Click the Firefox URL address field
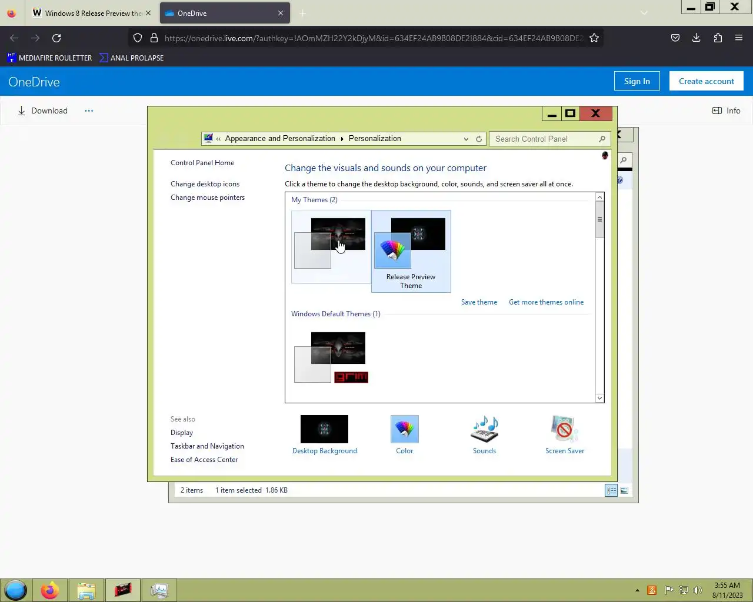 coord(374,38)
